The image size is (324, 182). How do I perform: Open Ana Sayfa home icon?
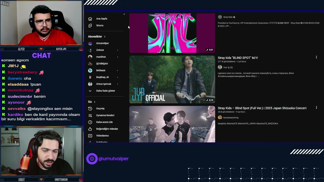[x=90, y=19]
